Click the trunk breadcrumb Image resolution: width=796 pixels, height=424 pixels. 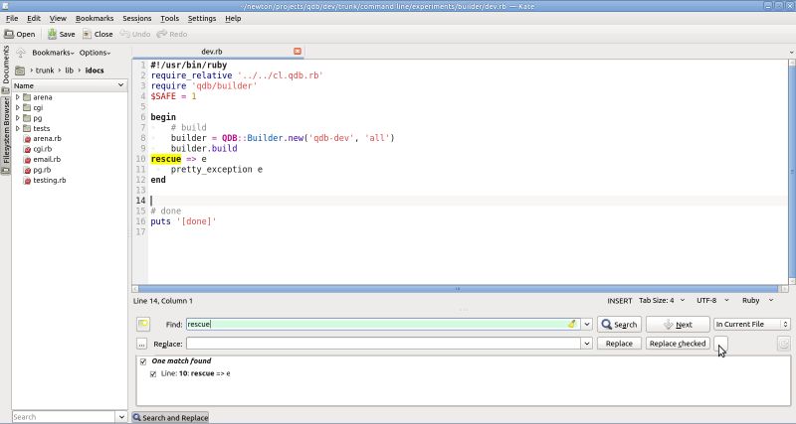pos(45,71)
